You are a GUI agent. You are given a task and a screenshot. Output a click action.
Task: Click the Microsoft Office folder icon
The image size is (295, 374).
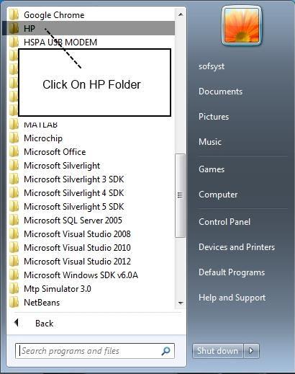pos(14,151)
